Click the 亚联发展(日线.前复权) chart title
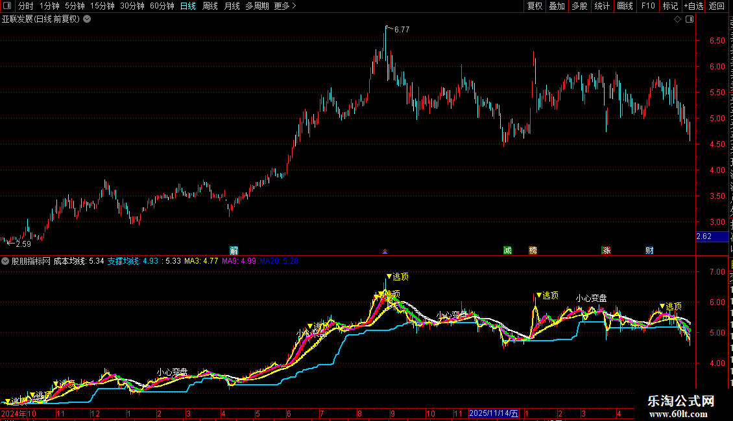The width and height of the screenshot is (733, 421). [41, 19]
